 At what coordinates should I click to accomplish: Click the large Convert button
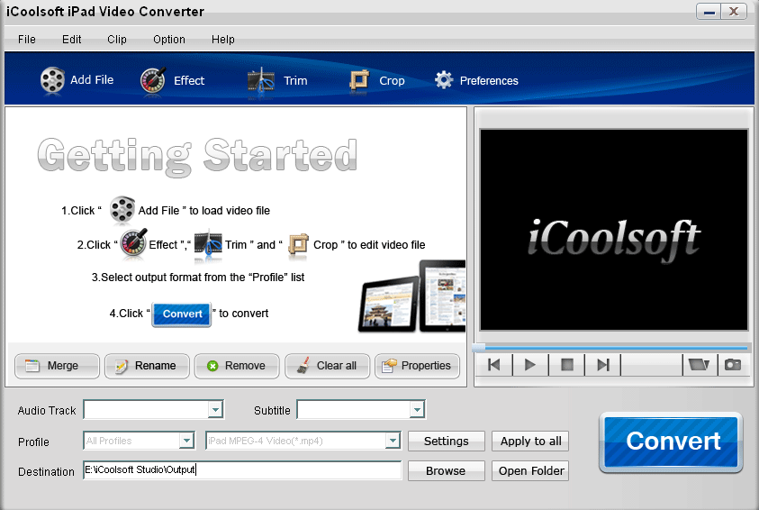(671, 442)
